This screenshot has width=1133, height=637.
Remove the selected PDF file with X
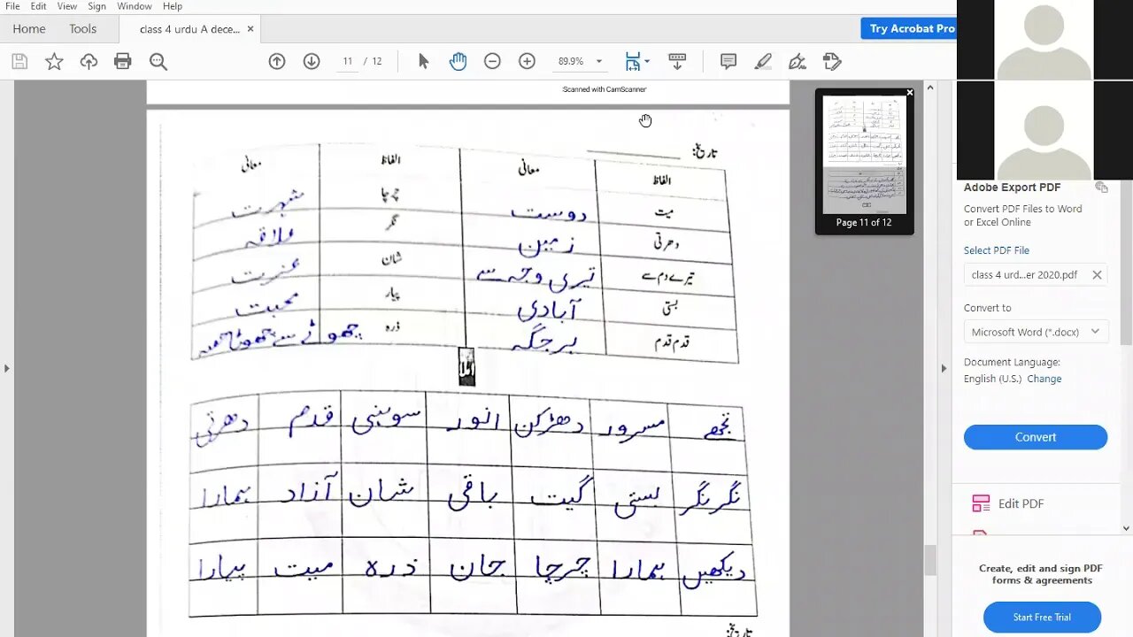coord(1097,275)
